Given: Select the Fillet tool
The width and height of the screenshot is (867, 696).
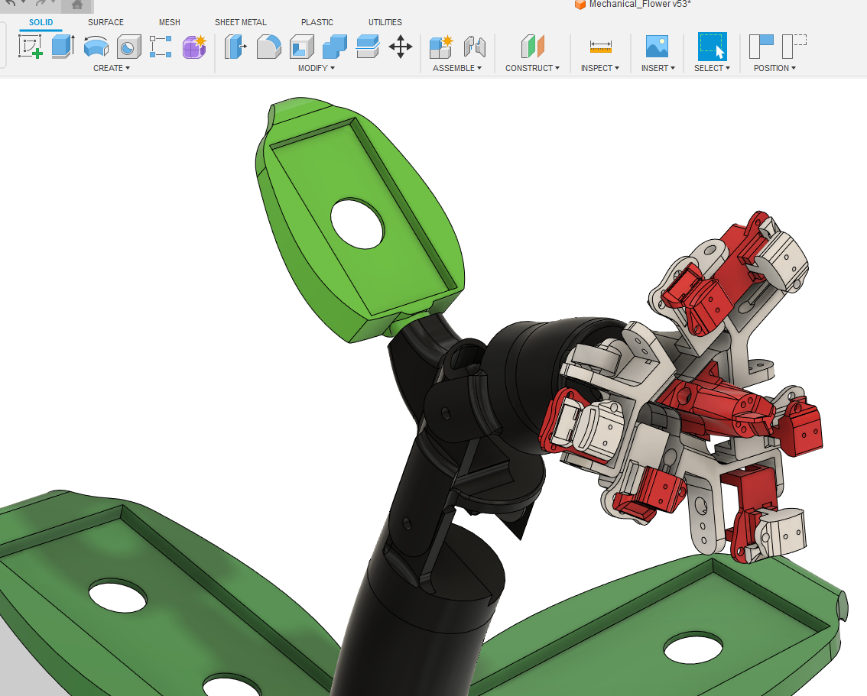Looking at the screenshot, I should point(268,47).
